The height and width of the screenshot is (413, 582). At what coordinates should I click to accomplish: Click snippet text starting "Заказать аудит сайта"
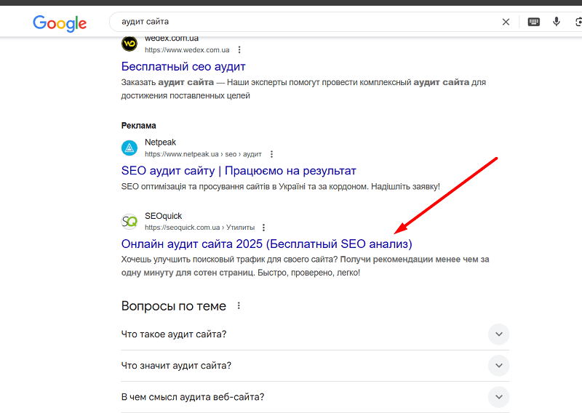(303, 89)
